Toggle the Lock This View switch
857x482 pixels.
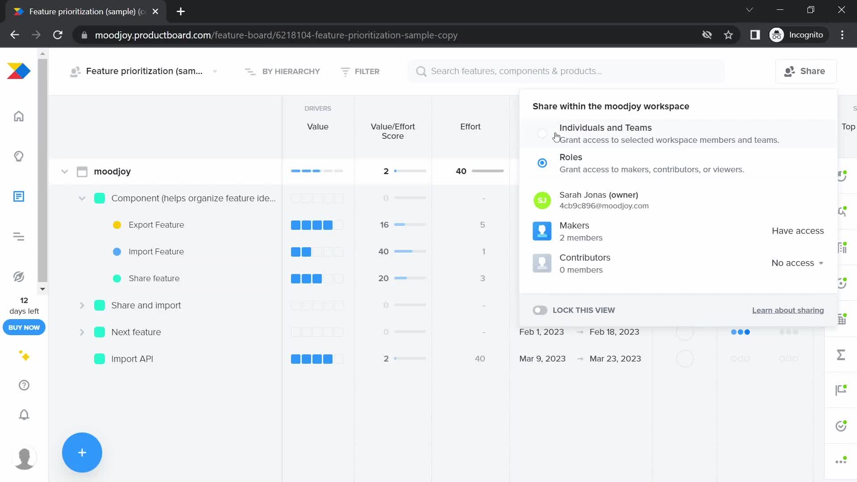click(540, 310)
